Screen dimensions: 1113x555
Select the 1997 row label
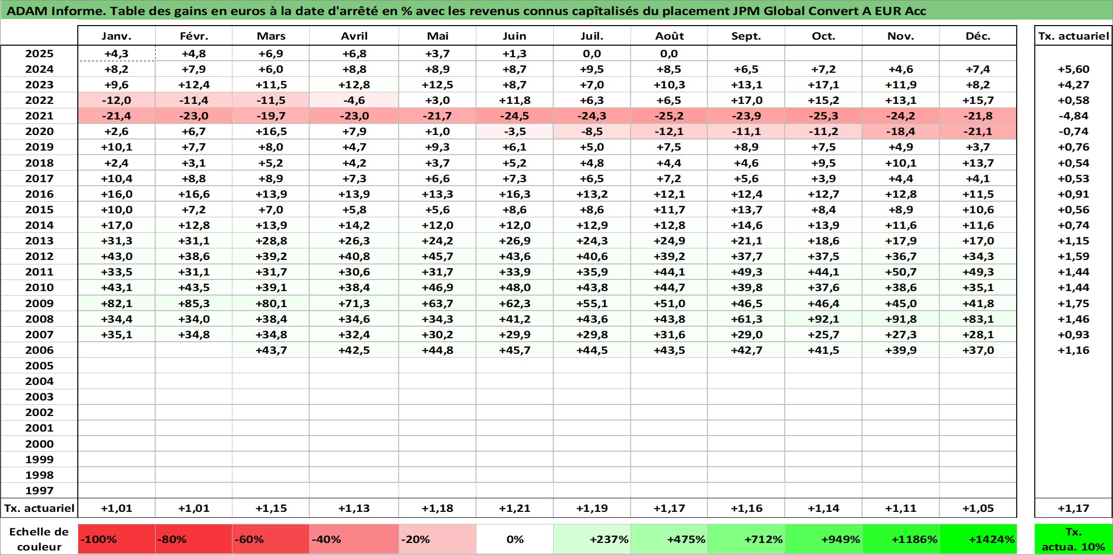click(x=39, y=491)
